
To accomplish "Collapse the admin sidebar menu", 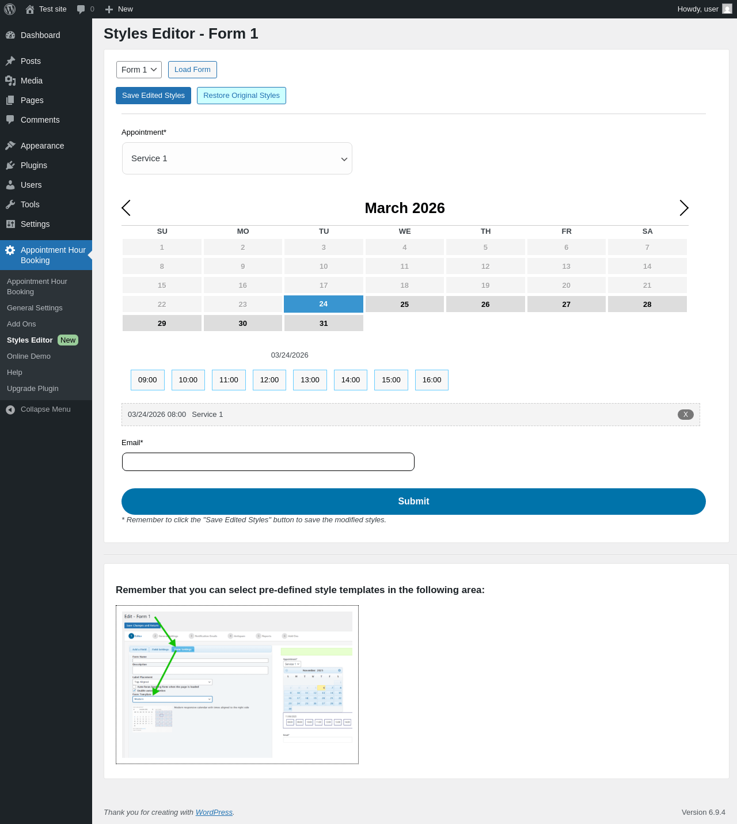I will [x=46, y=409].
